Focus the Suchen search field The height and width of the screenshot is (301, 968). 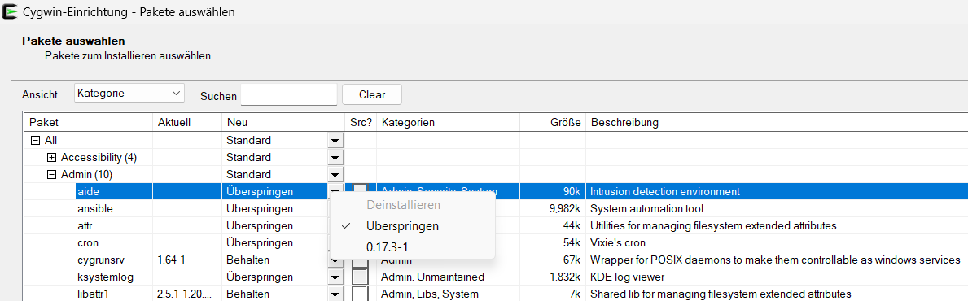click(289, 95)
